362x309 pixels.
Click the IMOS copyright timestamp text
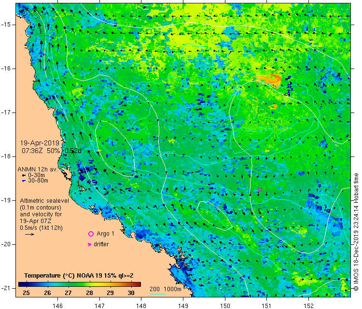pyautogui.click(x=356, y=232)
